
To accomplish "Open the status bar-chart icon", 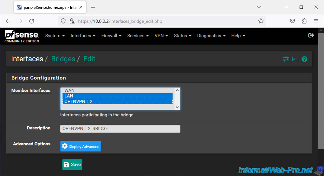I will click(x=295, y=59).
